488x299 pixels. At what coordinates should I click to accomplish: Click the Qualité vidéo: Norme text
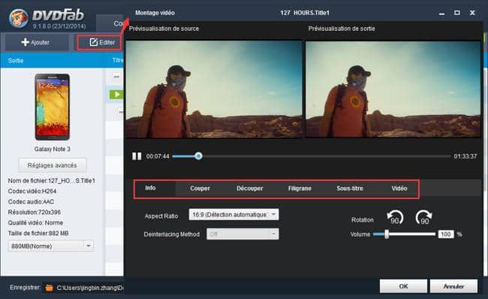pos(35,222)
